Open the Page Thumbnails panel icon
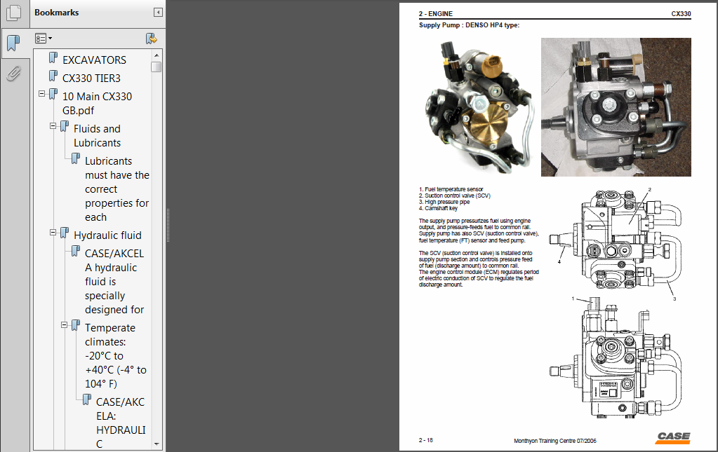This screenshot has width=718, height=452. (14, 13)
